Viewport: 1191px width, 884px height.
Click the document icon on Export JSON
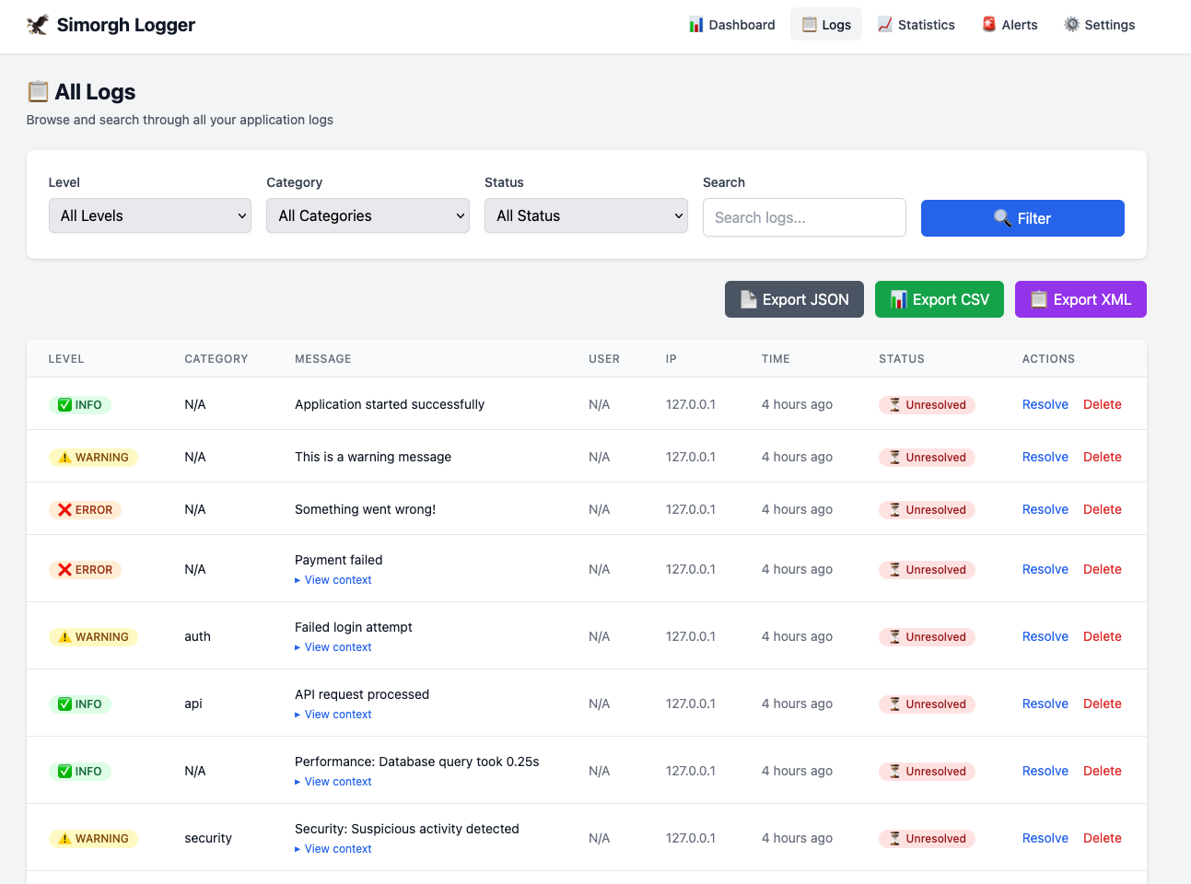click(748, 299)
